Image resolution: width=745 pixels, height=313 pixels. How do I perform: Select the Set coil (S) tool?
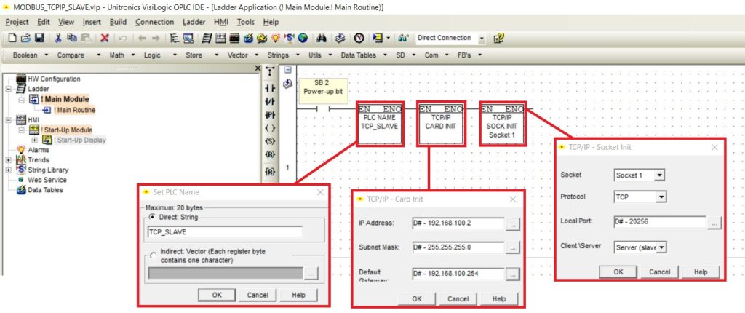[270, 141]
